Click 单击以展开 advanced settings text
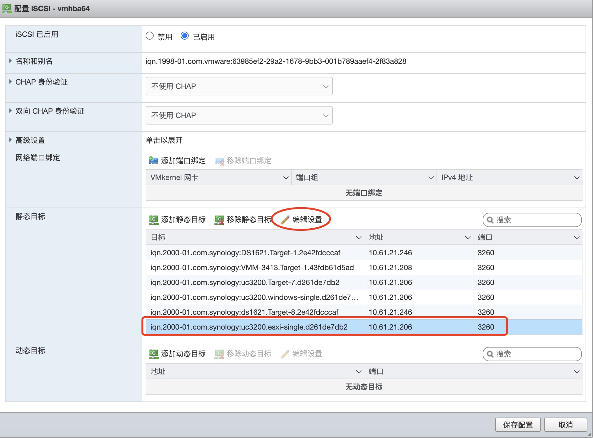Screen dimensions: 593x438 click(x=164, y=140)
